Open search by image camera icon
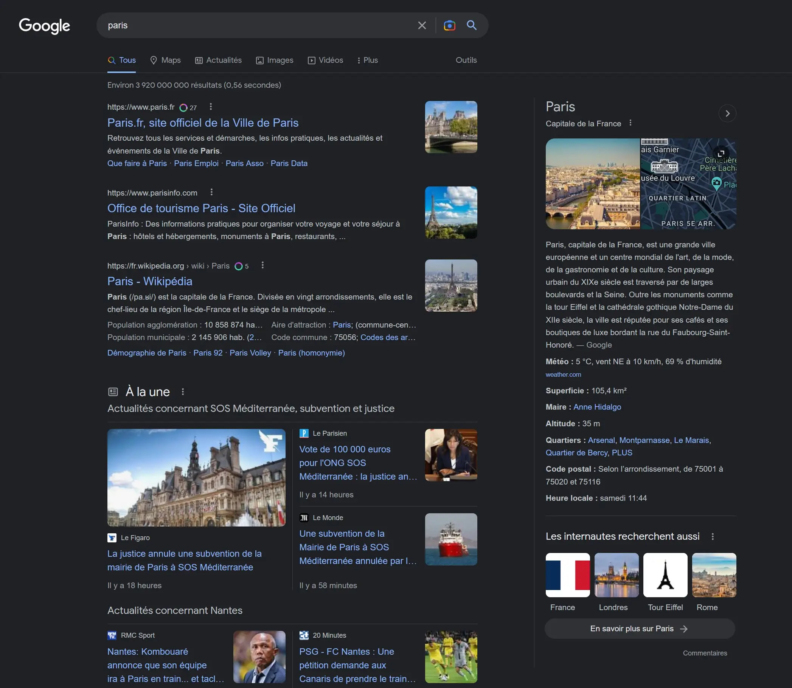792x688 pixels. [450, 25]
